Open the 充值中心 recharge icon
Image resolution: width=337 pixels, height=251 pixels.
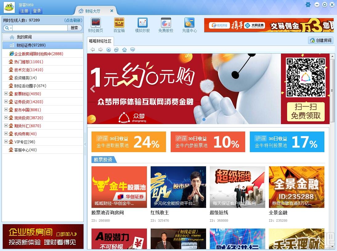point(189,25)
